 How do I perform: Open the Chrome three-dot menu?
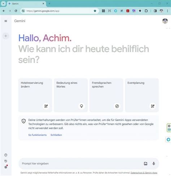pyautogui.click(x=167, y=11)
